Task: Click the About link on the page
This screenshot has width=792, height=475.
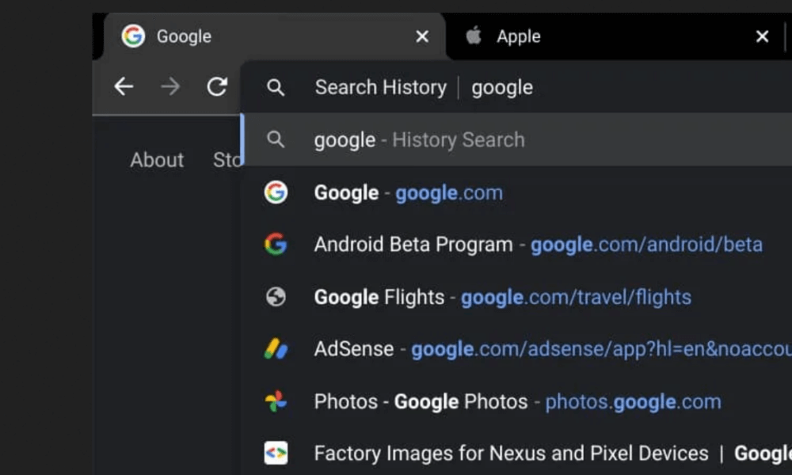Action: (x=157, y=160)
